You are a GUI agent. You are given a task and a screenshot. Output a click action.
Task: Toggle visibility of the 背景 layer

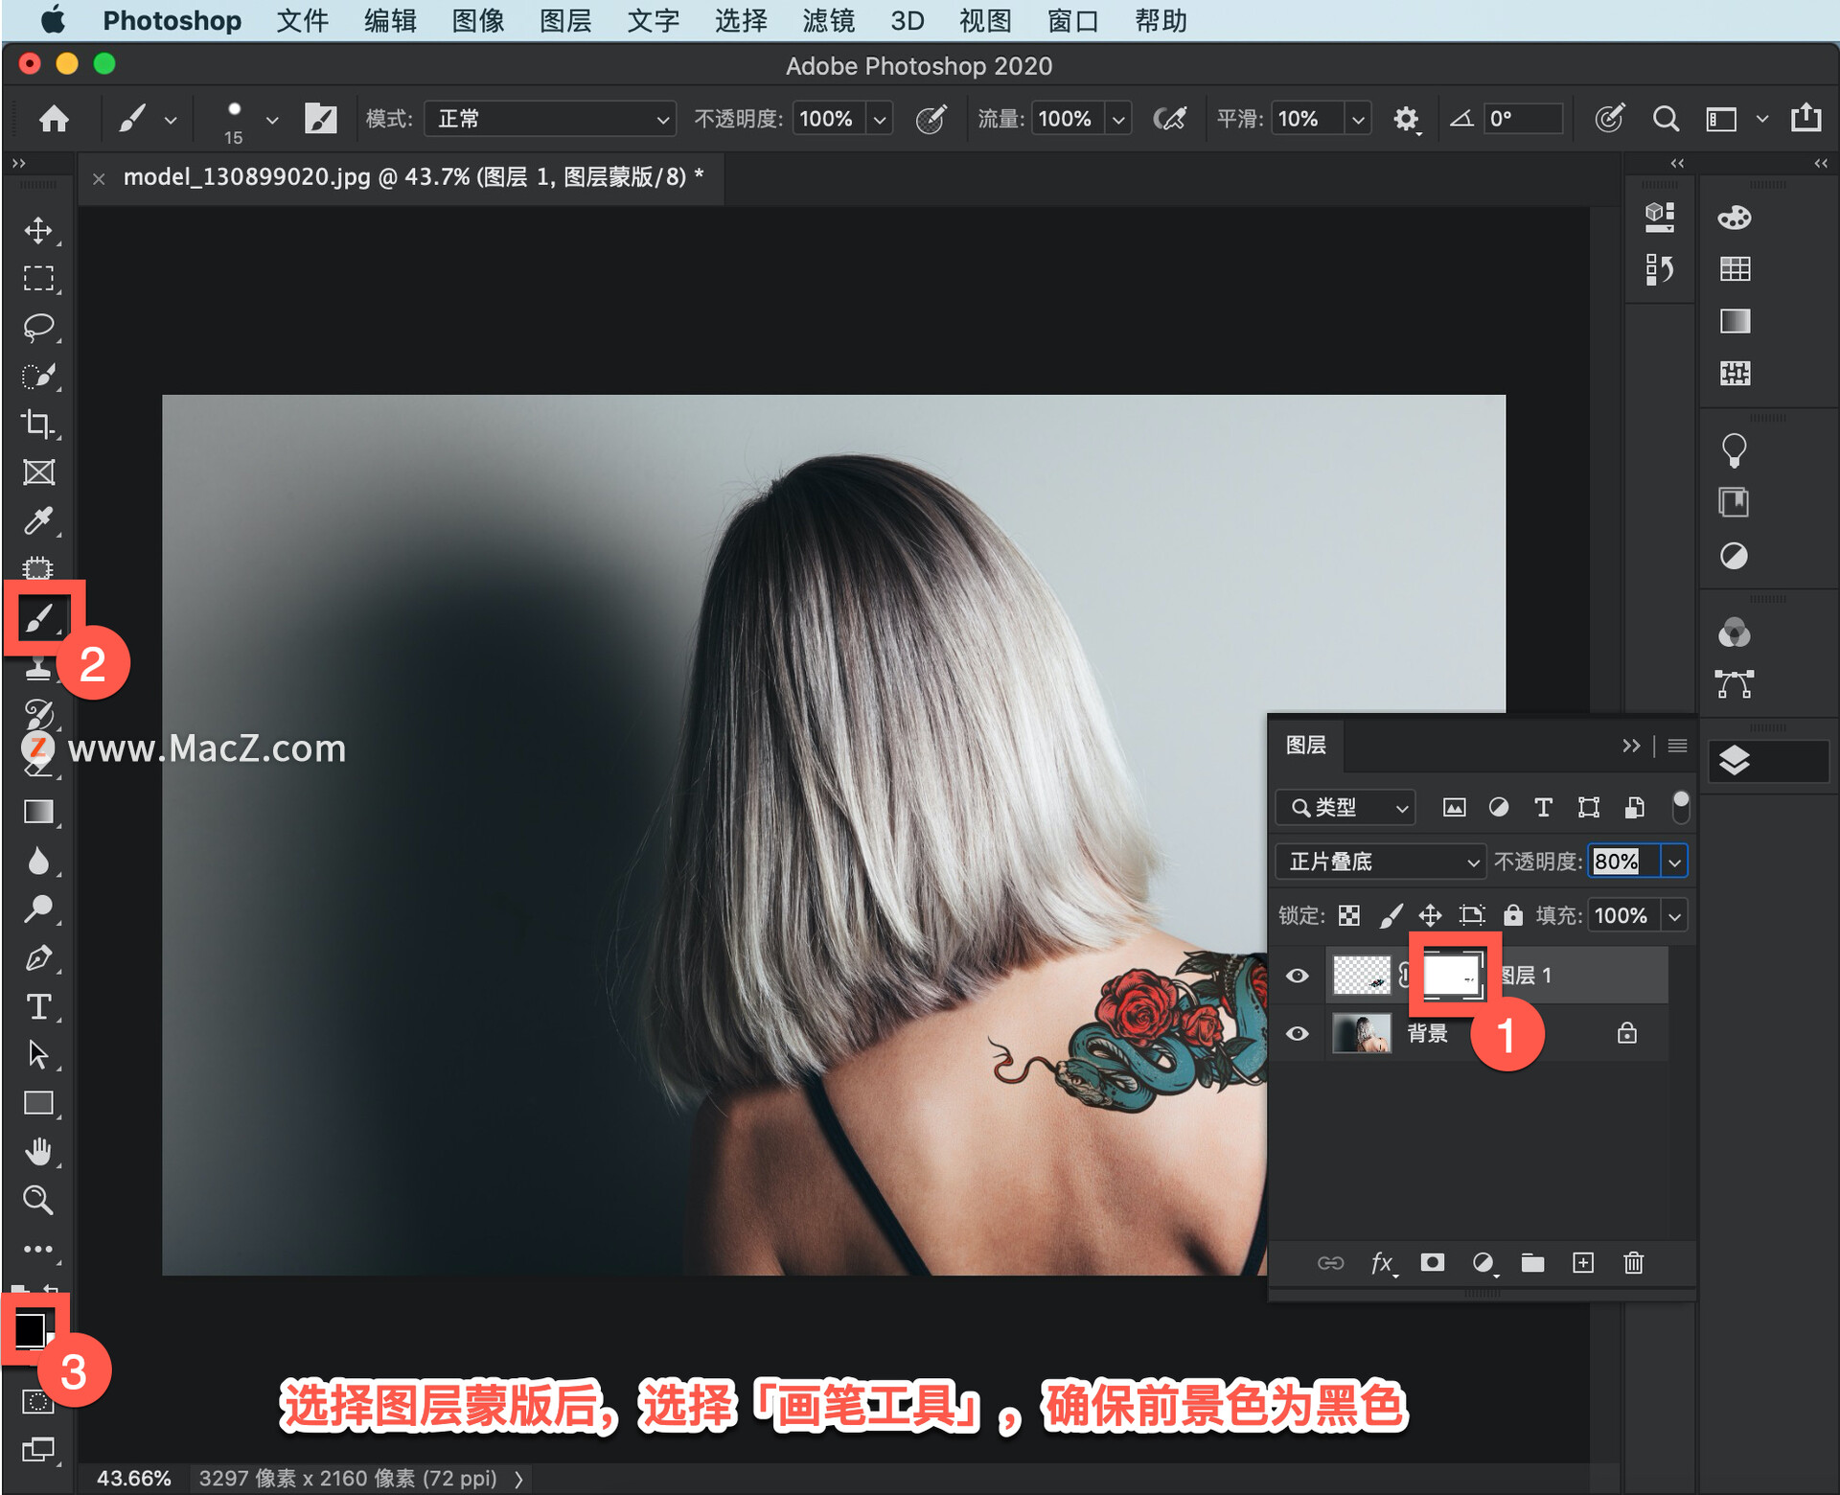(1297, 1033)
